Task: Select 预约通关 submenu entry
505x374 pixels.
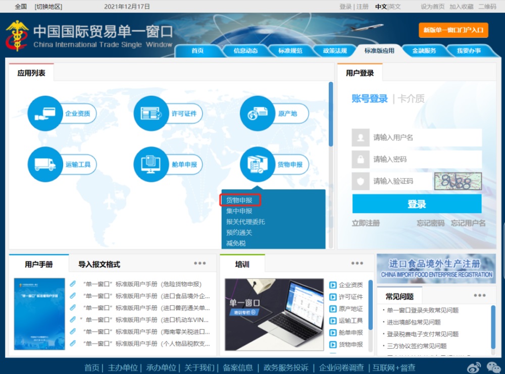Action: point(239,232)
